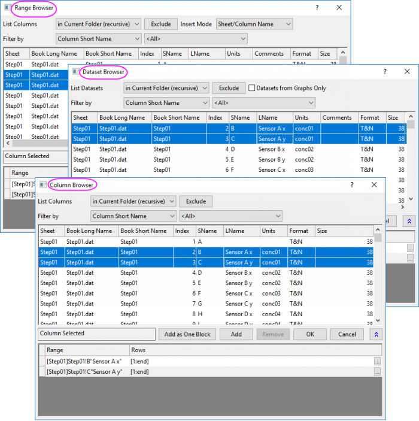Click Add as One Block button
The width and height of the screenshot is (419, 421).
pos(187,334)
